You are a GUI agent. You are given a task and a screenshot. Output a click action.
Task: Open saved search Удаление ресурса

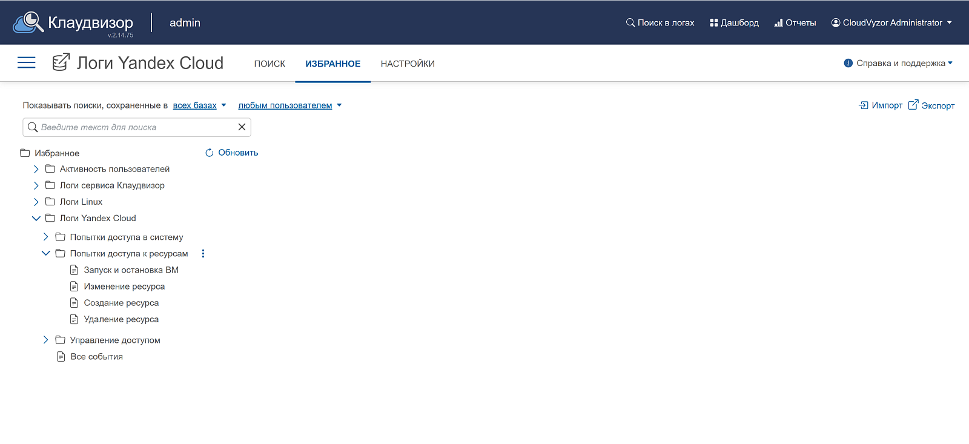tap(121, 319)
